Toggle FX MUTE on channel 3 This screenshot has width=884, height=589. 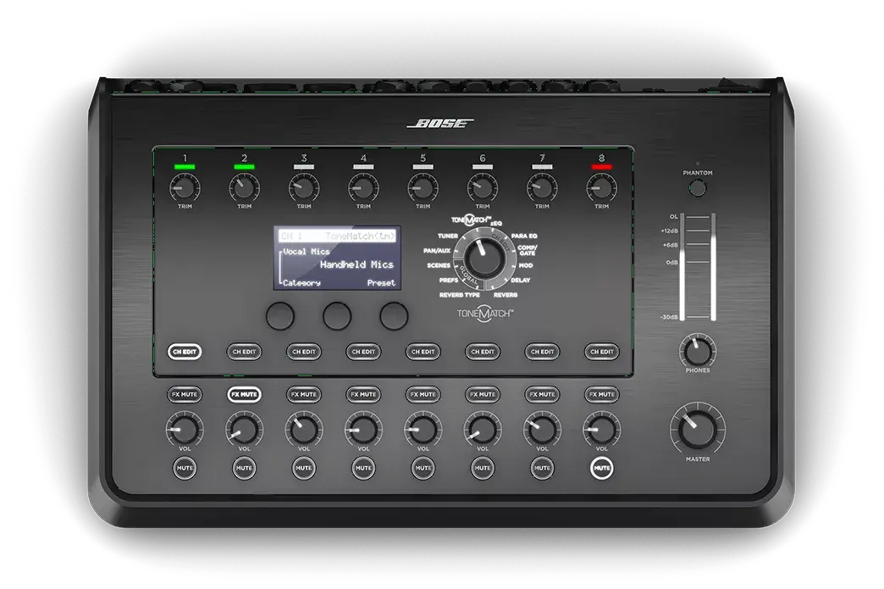(304, 394)
